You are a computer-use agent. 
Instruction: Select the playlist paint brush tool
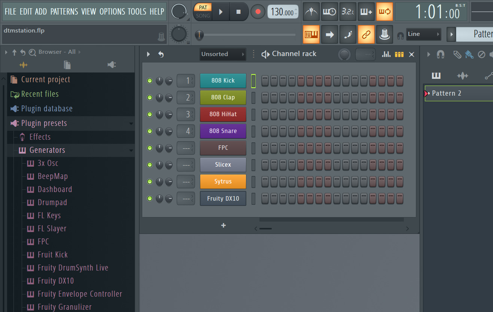coord(469,55)
